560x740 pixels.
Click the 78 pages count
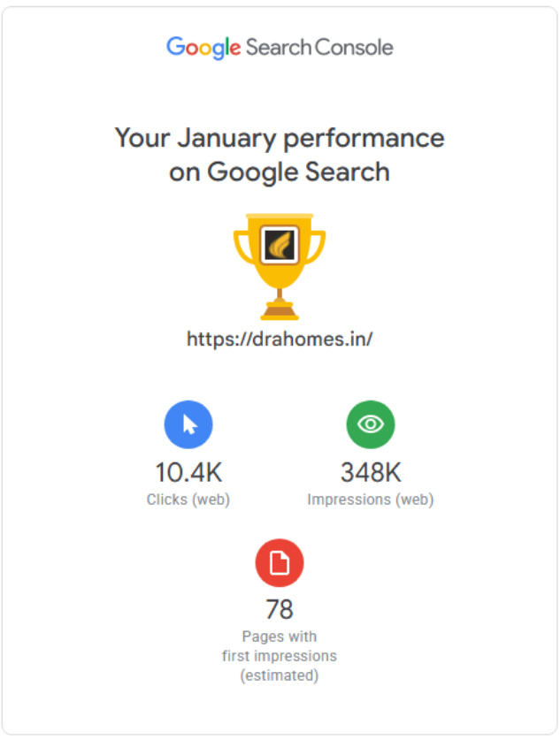click(280, 610)
